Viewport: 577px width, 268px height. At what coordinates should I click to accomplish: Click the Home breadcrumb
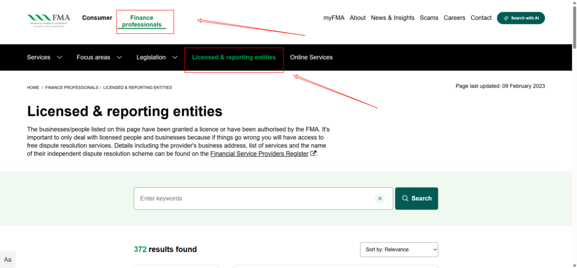[33, 87]
